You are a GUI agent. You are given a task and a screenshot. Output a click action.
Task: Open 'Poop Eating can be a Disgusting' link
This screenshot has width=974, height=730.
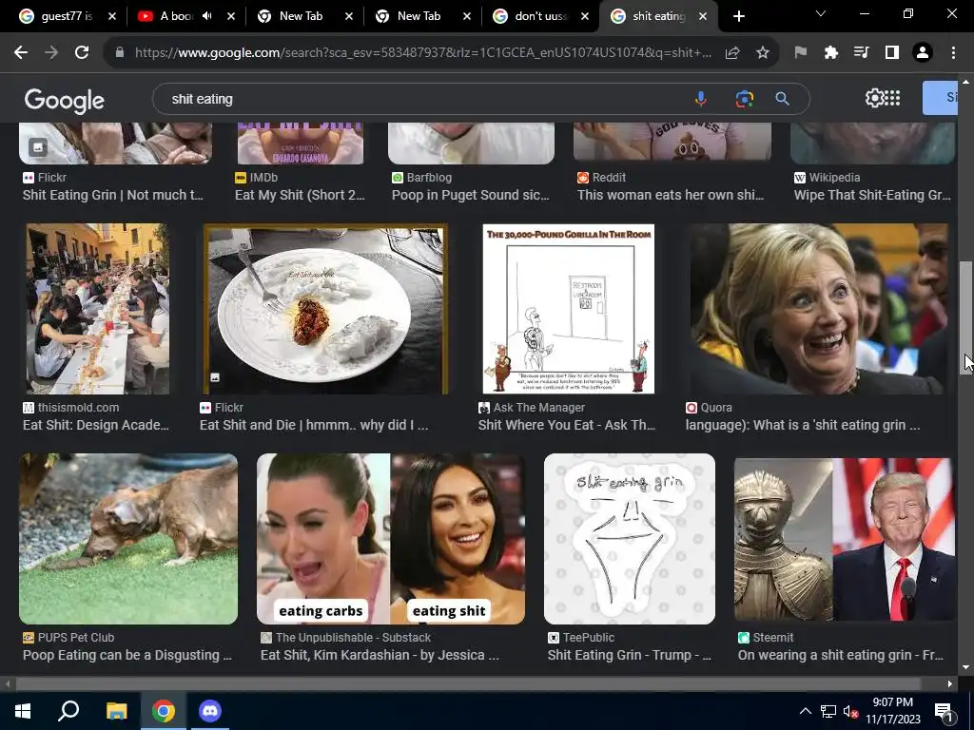coord(127,655)
